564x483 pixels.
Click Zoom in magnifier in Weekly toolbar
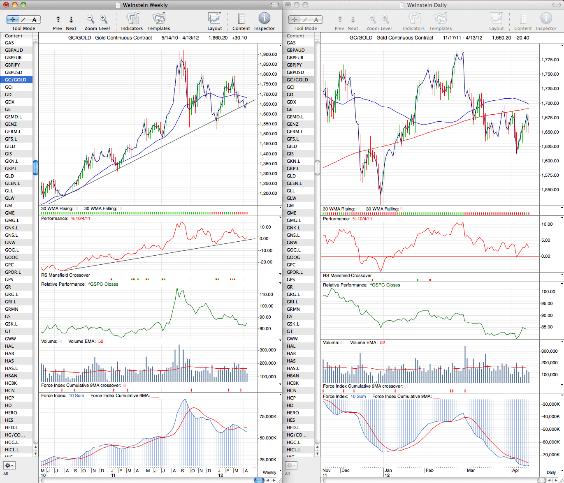tap(104, 19)
